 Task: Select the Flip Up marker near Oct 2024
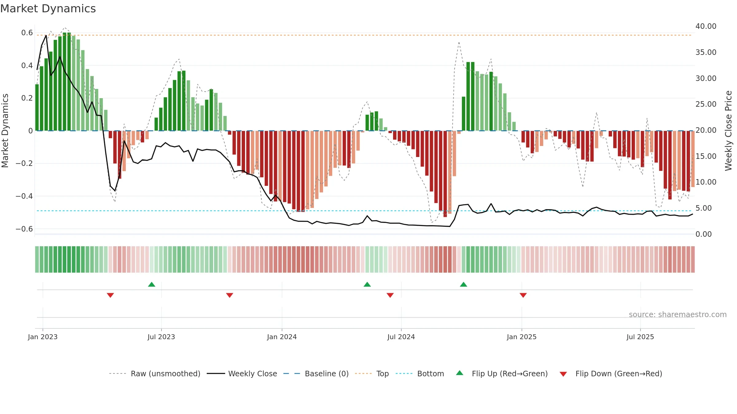tap(464, 284)
